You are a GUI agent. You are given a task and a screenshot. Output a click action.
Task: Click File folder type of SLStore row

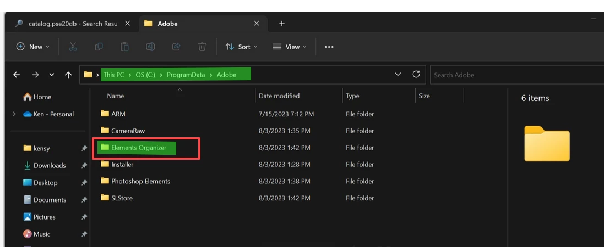click(360, 198)
